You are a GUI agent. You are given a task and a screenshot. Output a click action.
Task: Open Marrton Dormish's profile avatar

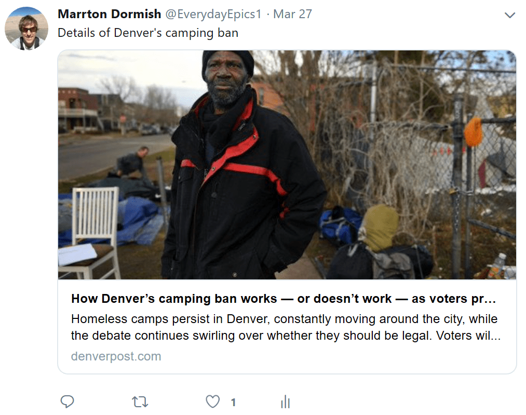(x=26, y=29)
